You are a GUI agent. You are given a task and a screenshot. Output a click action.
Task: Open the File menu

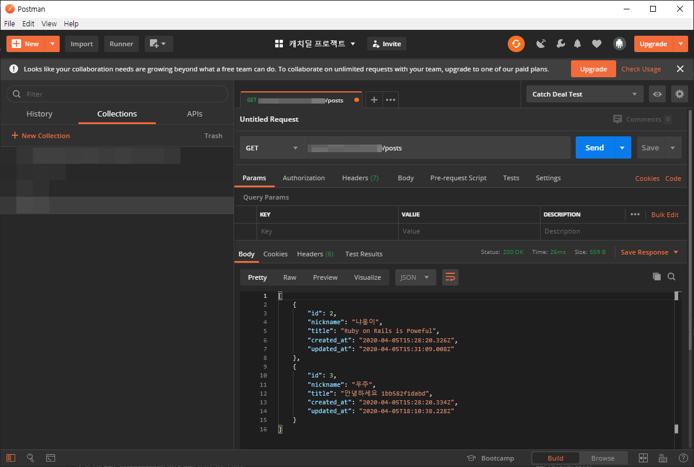pyautogui.click(x=9, y=24)
